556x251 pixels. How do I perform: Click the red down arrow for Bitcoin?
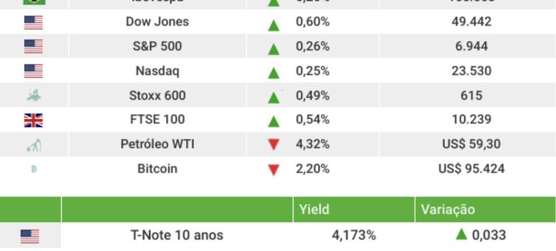coord(274,170)
